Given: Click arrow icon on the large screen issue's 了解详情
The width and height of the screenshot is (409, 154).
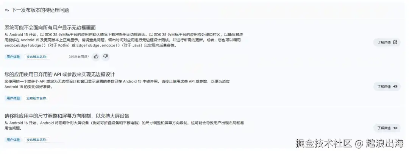Looking at the screenshot, I should tap(395, 128).
